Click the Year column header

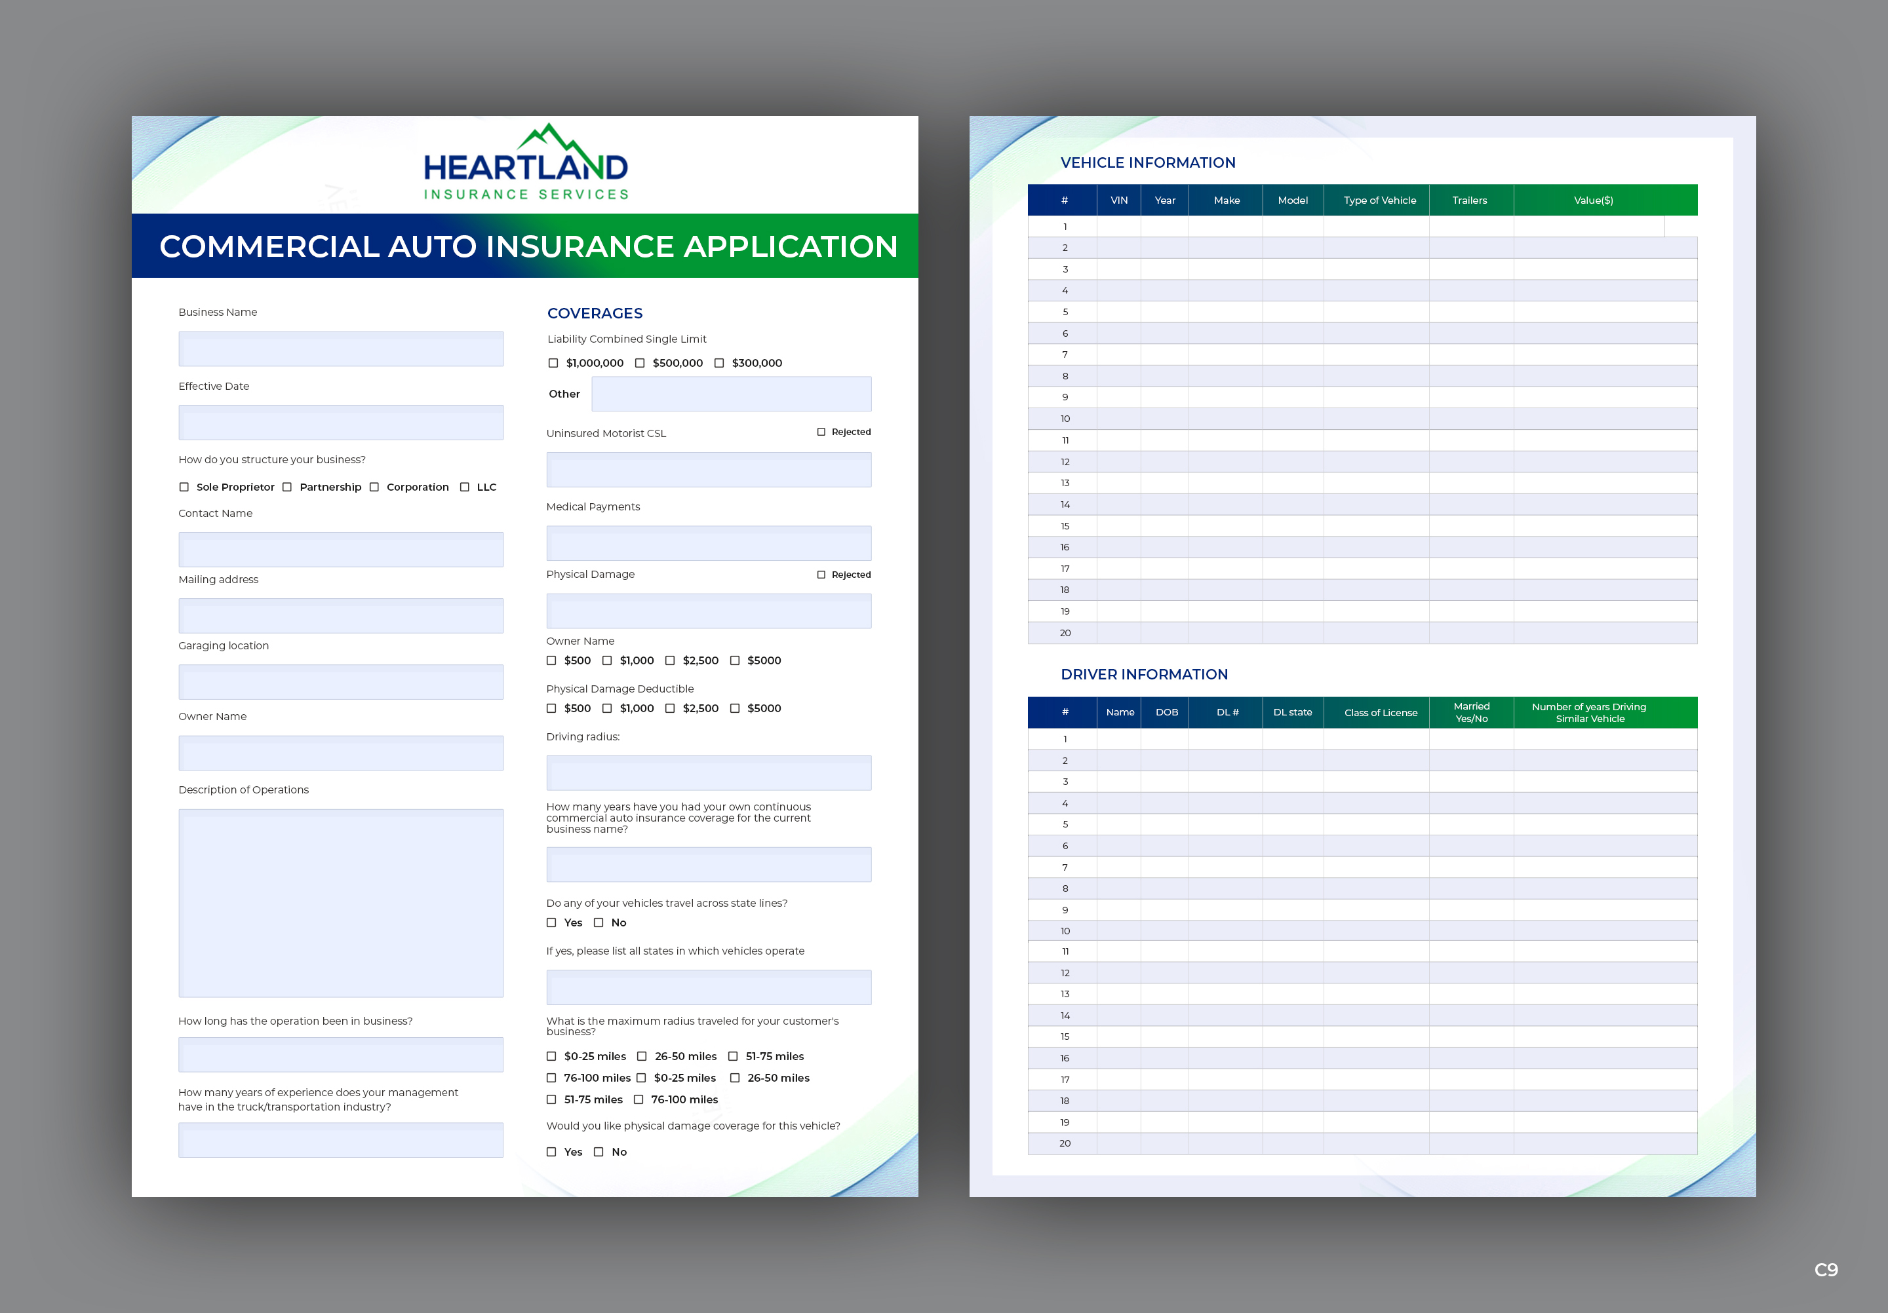[x=1165, y=200]
